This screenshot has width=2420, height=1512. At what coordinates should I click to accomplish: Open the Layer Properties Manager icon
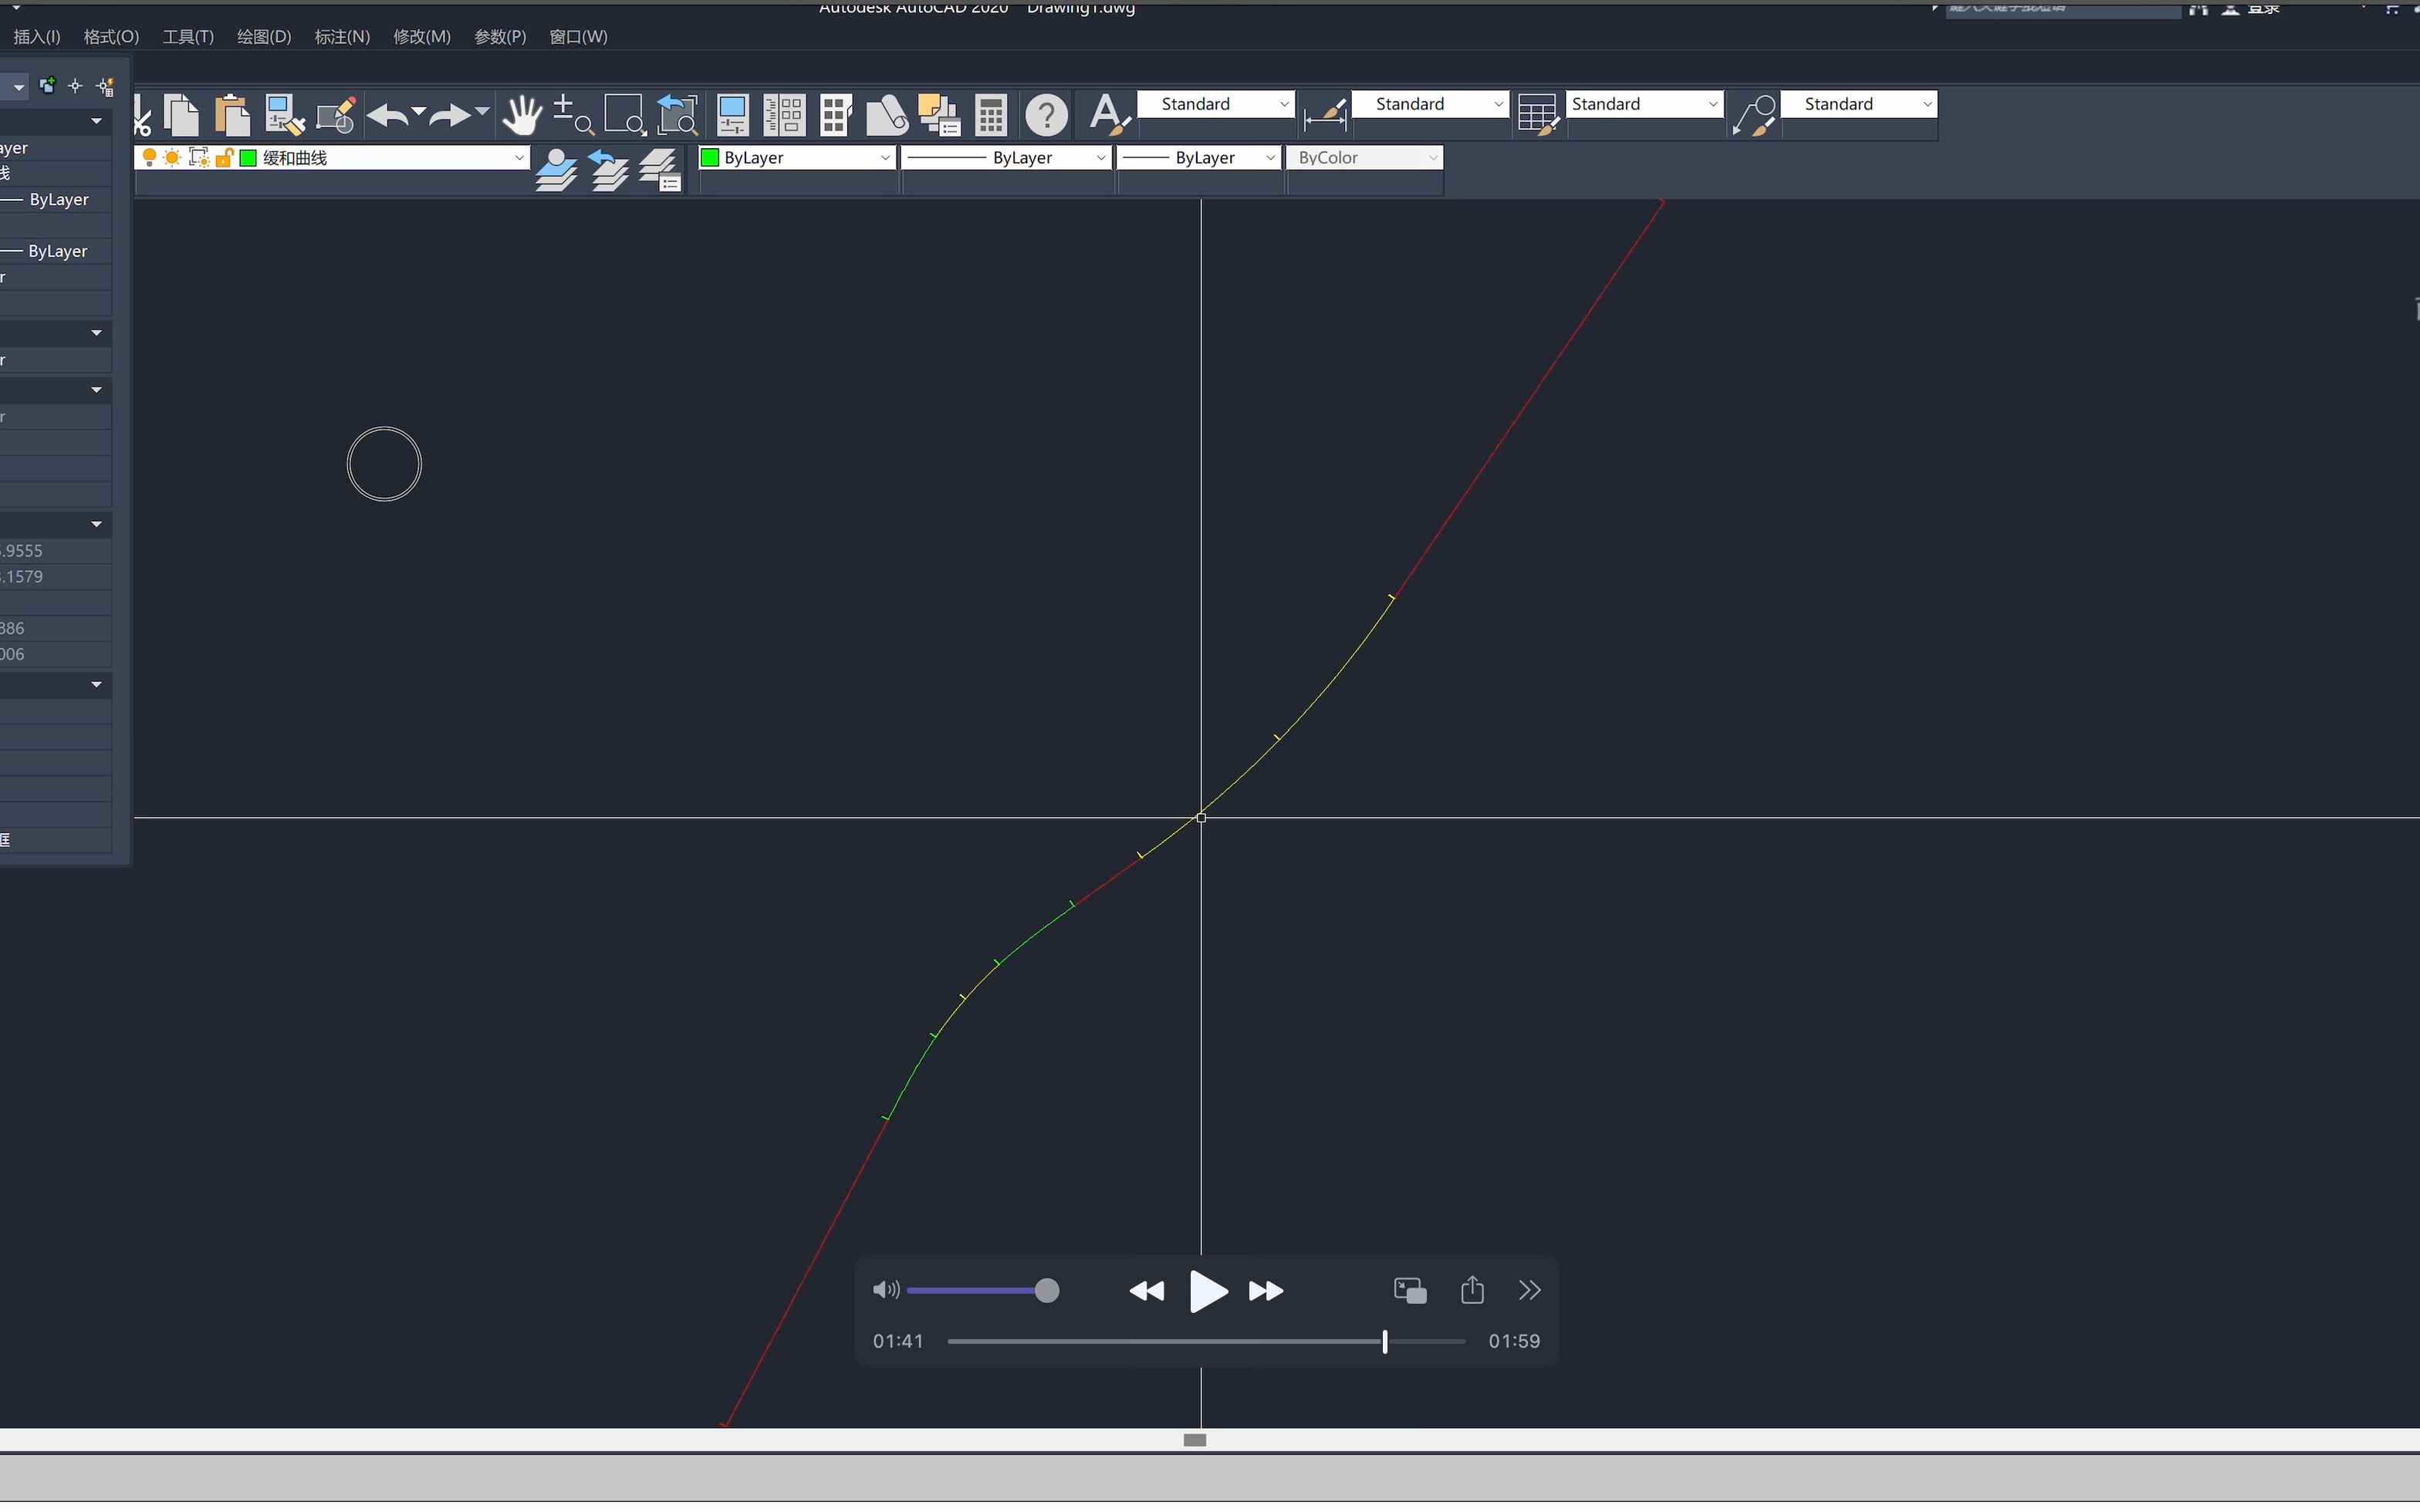coord(660,170)
